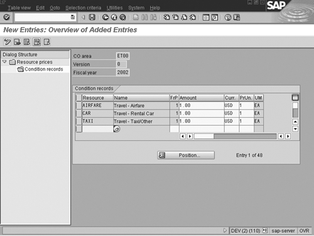Click the table's vertical scroll down arrow
Viewport: 314px width, 236px height.
point(295,129)
